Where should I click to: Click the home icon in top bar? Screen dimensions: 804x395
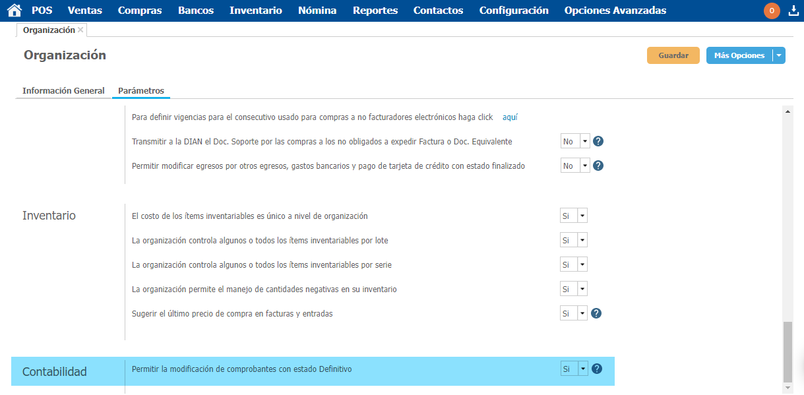14,11
